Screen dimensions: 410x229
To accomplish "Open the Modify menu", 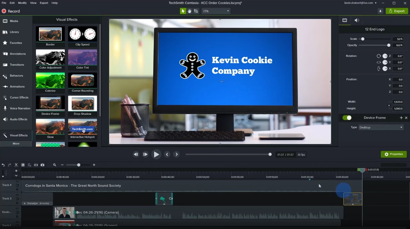I will (22, 3).
